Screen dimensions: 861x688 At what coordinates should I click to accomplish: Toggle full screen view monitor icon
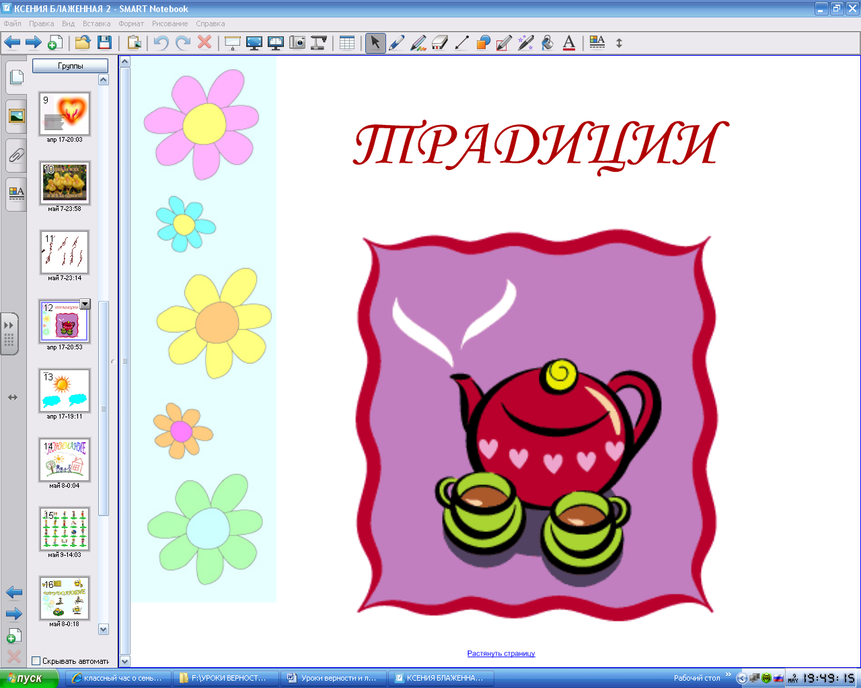tap(254, 42)
